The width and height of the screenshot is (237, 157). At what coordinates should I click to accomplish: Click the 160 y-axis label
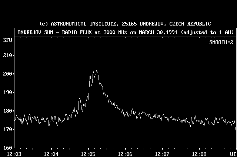coord(7,148)
